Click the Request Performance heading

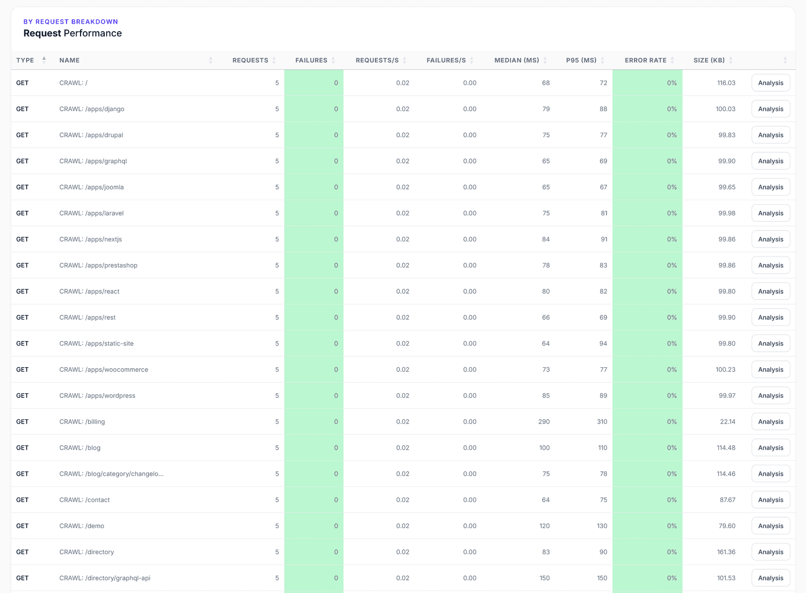coord(72,33)
